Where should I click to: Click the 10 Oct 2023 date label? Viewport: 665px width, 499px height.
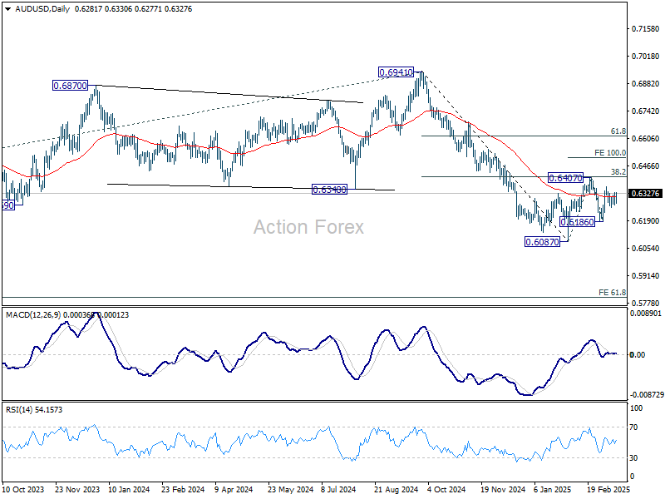23,489
